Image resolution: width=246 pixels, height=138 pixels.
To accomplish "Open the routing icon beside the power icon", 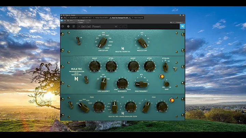I will coord(65,18).
